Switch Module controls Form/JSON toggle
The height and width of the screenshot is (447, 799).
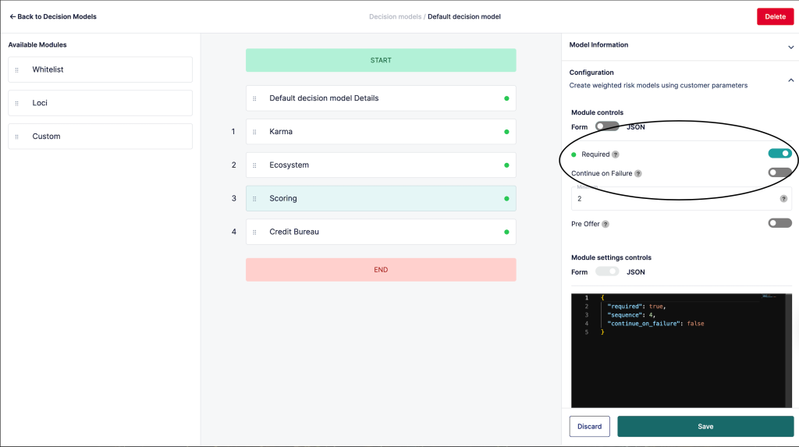coord(607,126)
